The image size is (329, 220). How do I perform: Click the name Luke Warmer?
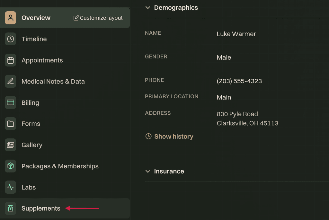(x=236, y=34)
